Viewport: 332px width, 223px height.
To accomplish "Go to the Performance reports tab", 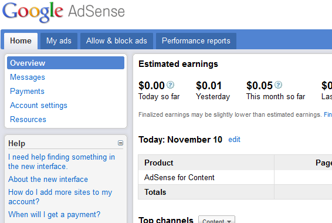I will coord(196,41).
